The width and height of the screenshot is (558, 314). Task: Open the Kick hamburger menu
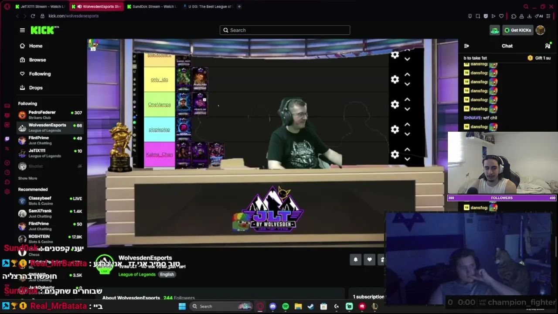[22, 30]
